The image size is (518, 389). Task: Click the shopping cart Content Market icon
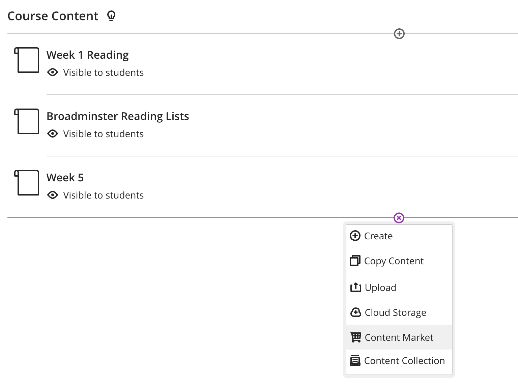355,337
